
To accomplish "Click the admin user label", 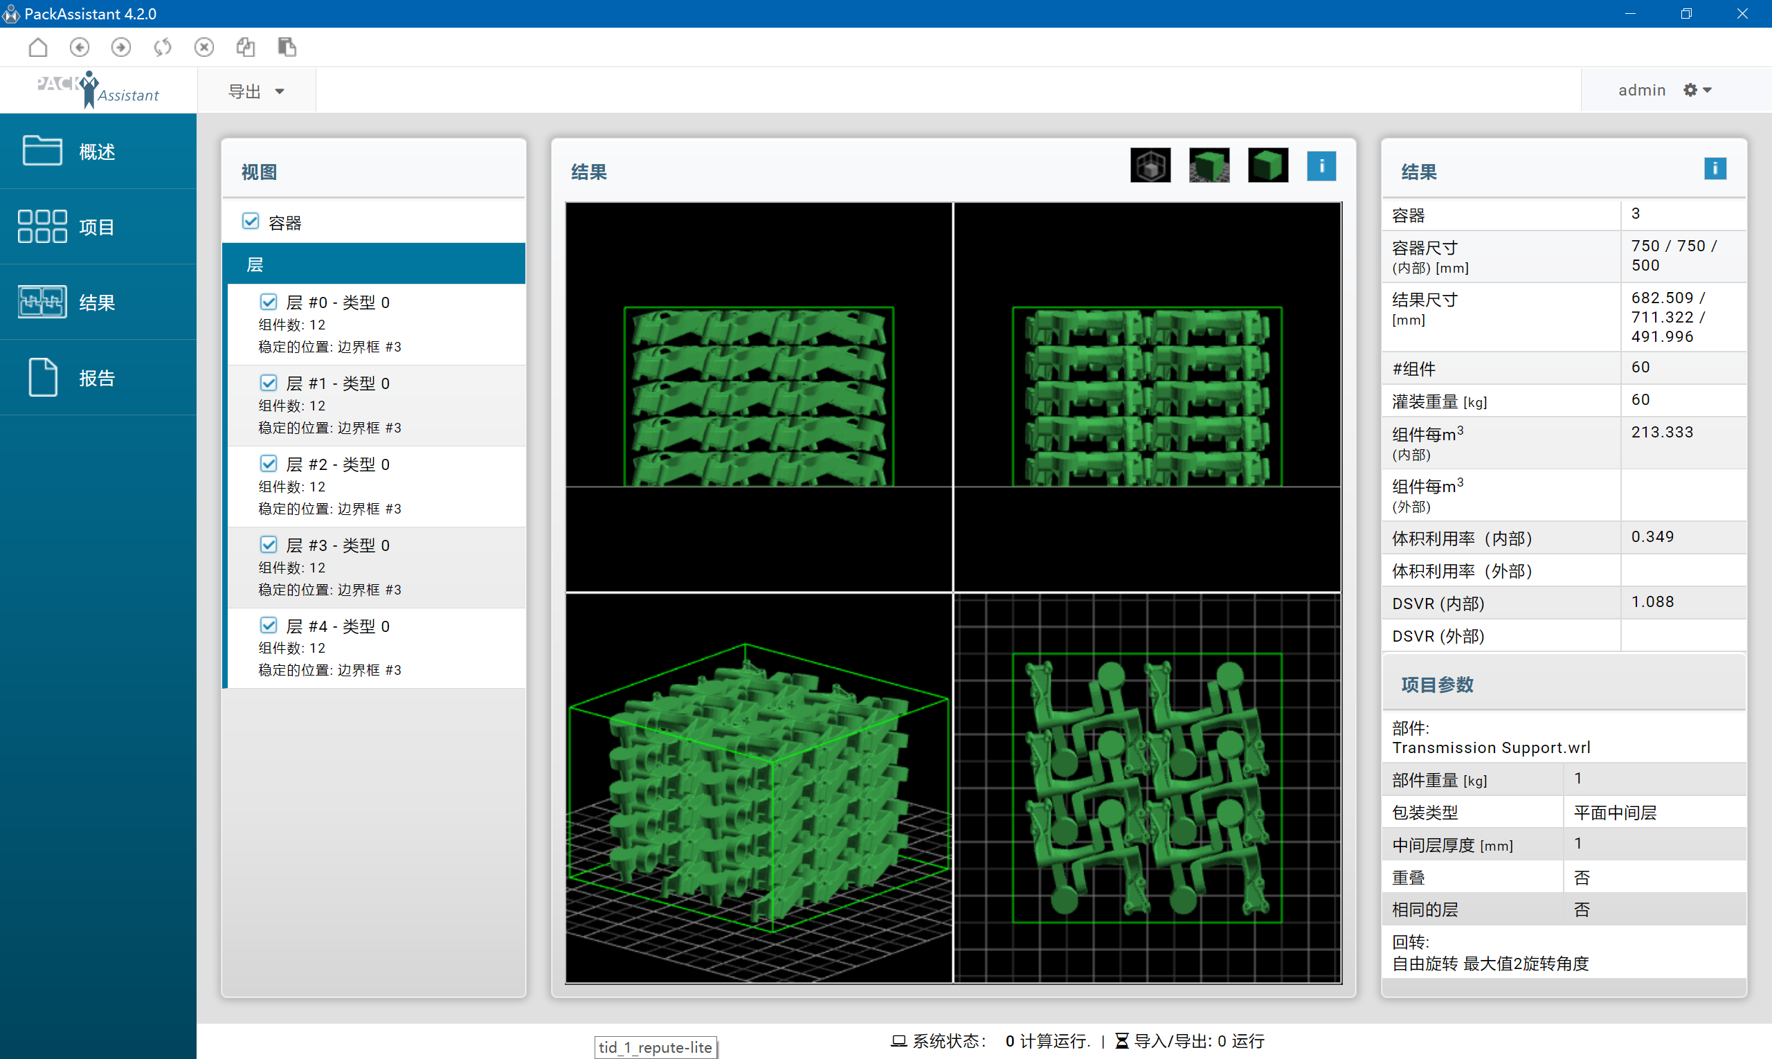I will tap(1640, 90).
